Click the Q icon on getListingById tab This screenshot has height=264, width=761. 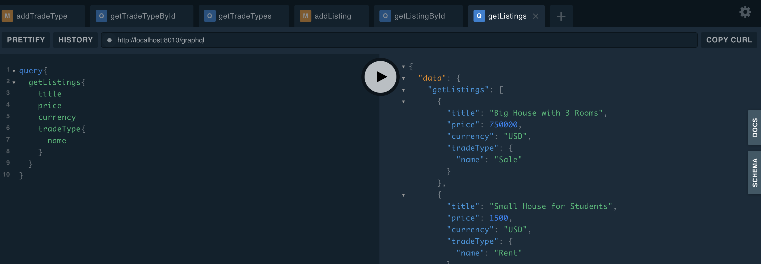coord(385,16)
